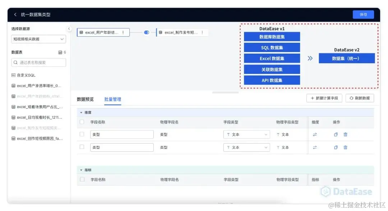Open more menu on excel_用户年龄结... node

123,32
